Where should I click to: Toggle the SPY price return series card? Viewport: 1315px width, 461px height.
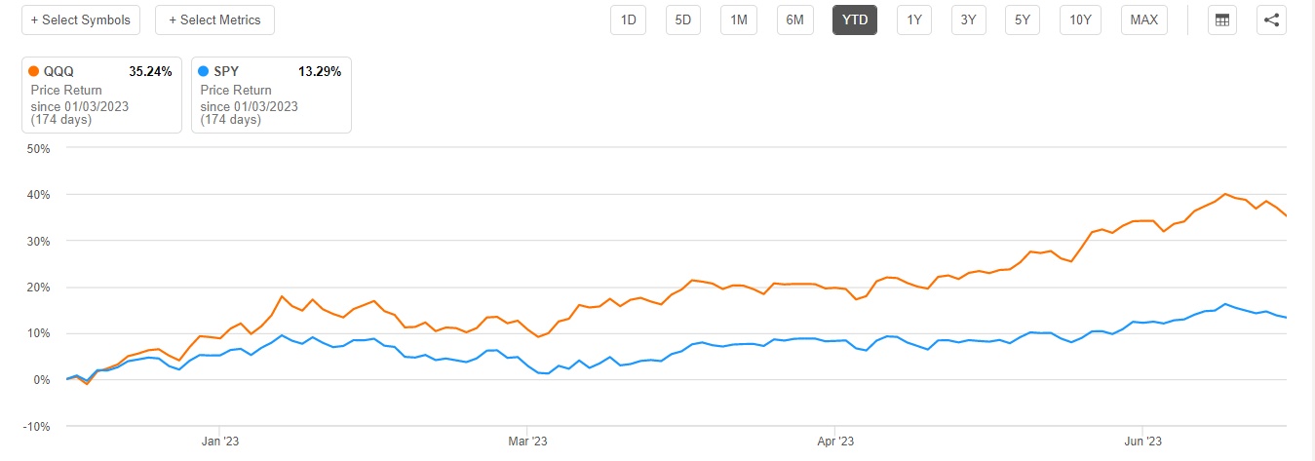271,95
